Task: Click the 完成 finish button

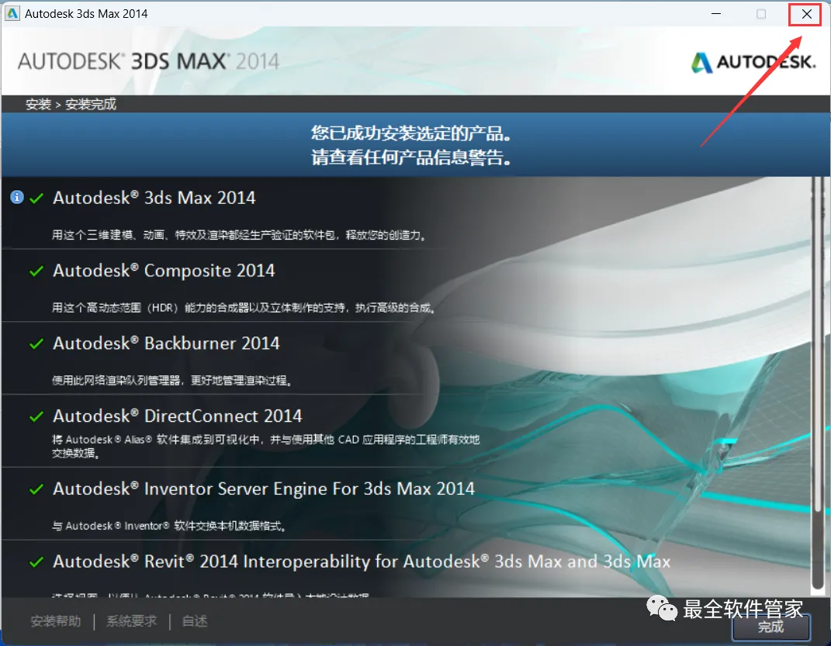Action: tap(771, 627)
